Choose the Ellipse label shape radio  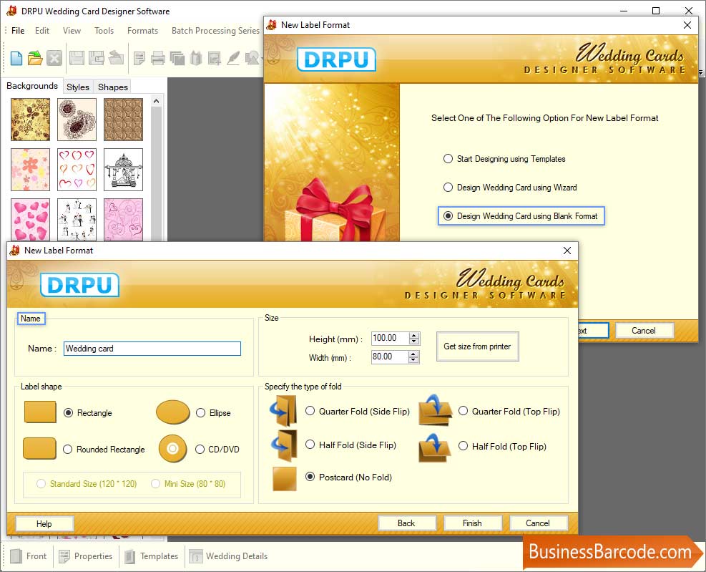point(201,413)
